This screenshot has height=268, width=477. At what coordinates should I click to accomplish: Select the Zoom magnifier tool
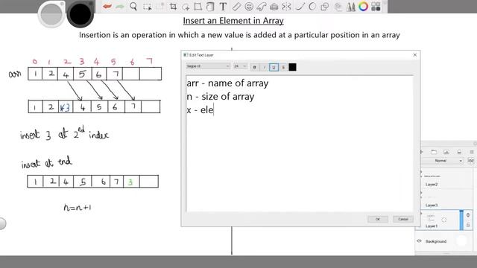pyautogui.click(x=133, y=7)
